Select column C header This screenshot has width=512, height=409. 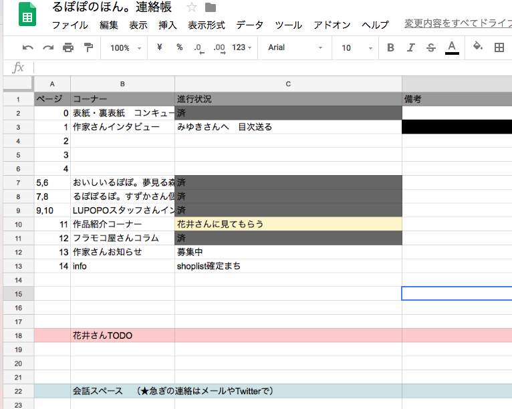click(x=288, y=84)
